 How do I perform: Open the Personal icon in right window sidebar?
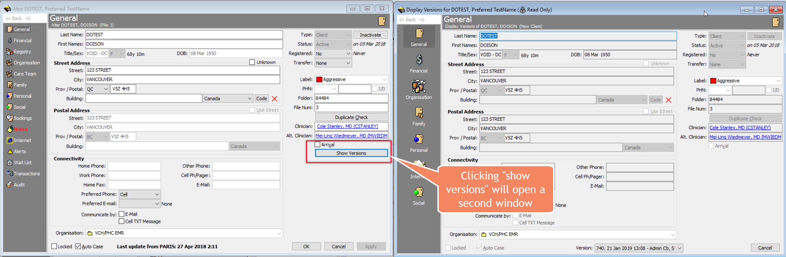click(x=419, y=139)
